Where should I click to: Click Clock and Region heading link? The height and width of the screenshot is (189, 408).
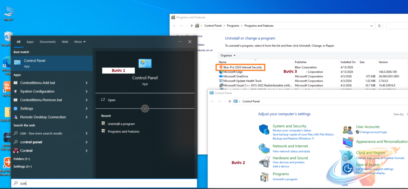pos(370,153)
